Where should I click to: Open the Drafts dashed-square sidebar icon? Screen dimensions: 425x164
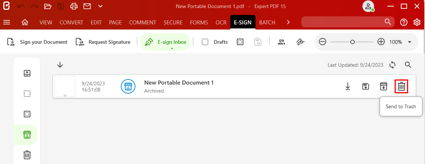(27, 94)
